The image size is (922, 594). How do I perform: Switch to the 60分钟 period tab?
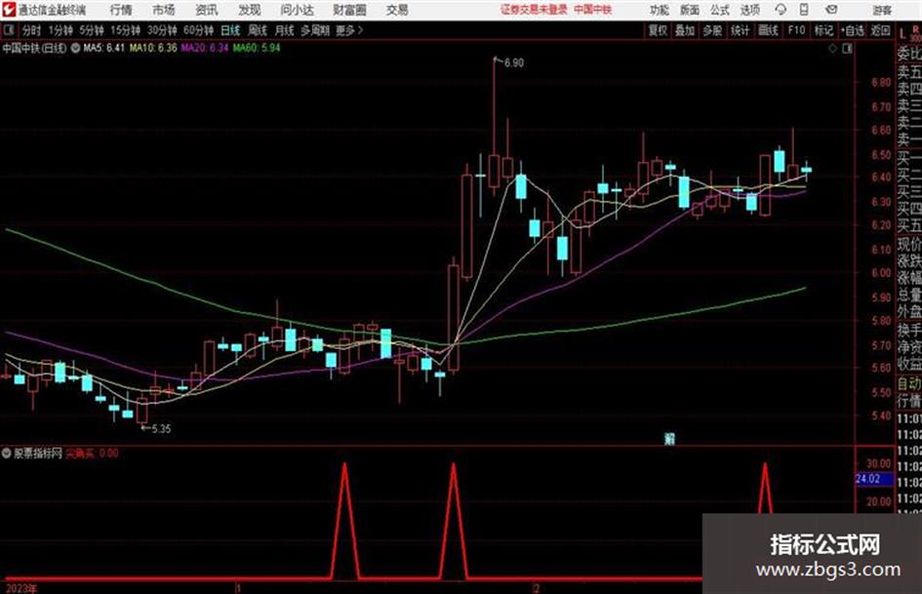198,30
